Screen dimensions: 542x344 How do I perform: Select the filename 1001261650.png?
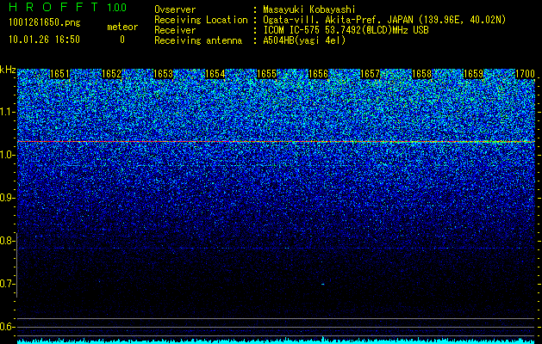(x=45, y=23)
